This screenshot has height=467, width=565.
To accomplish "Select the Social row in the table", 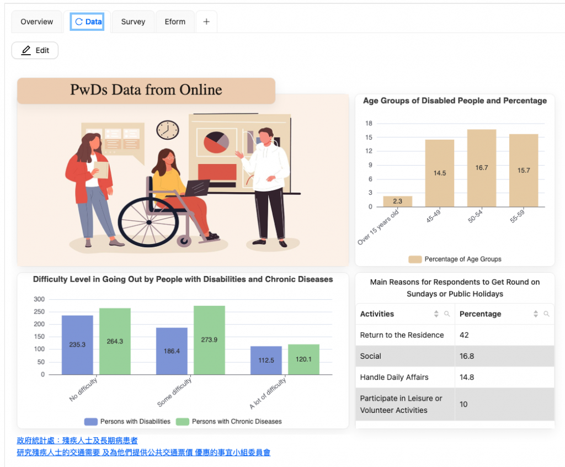I will tap(405, 356).
